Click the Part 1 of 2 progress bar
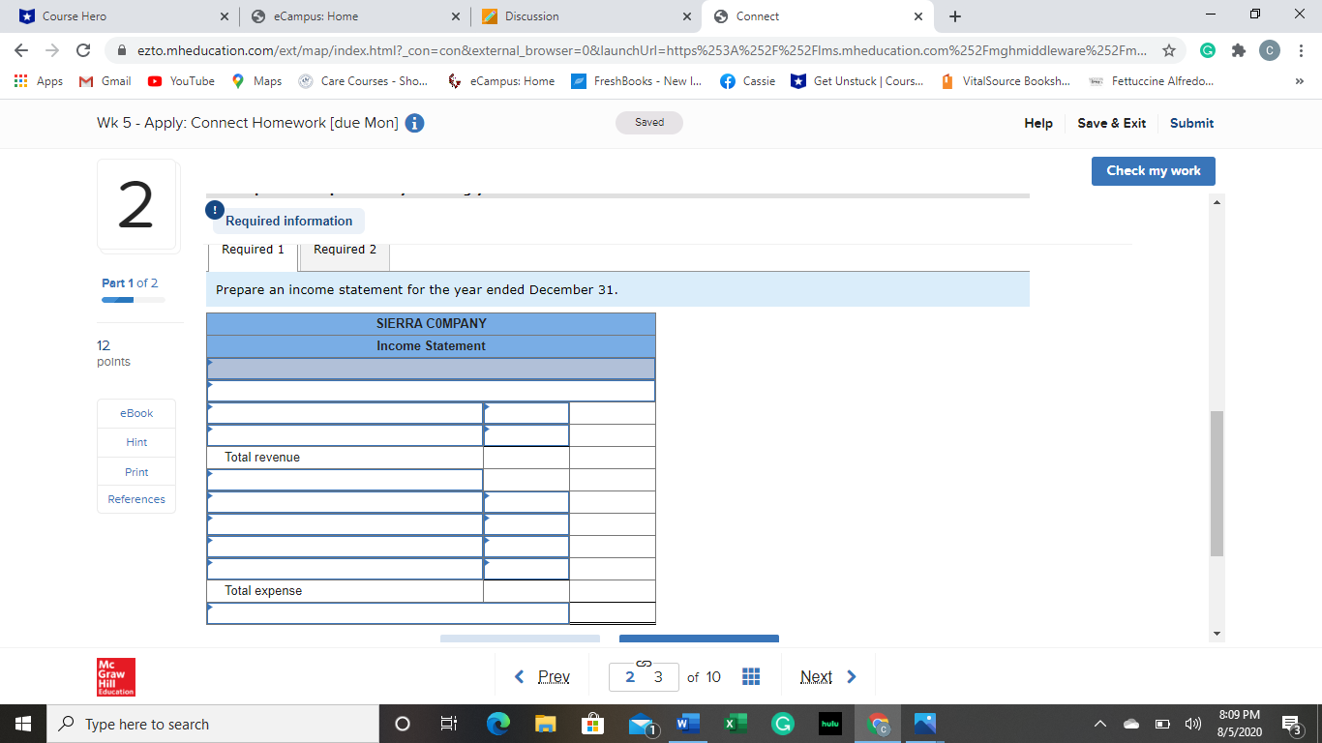 [134, 300]
